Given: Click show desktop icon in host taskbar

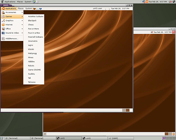Looking at the screenshot, I should pyautogui.click(x=1, y=138).
